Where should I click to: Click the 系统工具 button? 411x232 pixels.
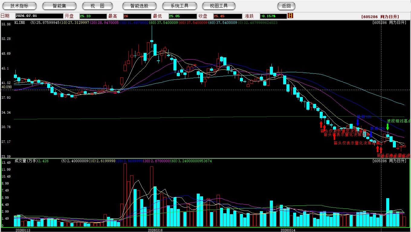(180, 6)
